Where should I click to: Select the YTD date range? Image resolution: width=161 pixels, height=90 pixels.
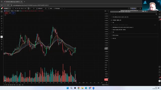[x=14, y=85]
